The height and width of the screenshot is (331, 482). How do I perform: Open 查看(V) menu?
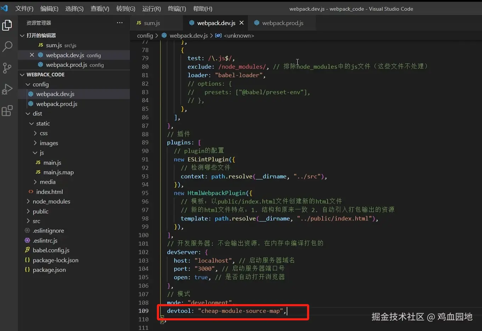(100, 8)
